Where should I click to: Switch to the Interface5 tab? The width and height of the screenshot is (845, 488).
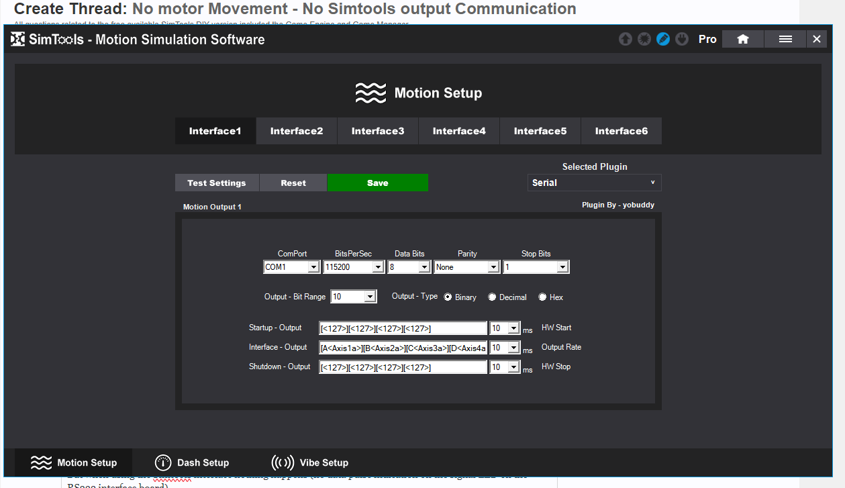540,131
